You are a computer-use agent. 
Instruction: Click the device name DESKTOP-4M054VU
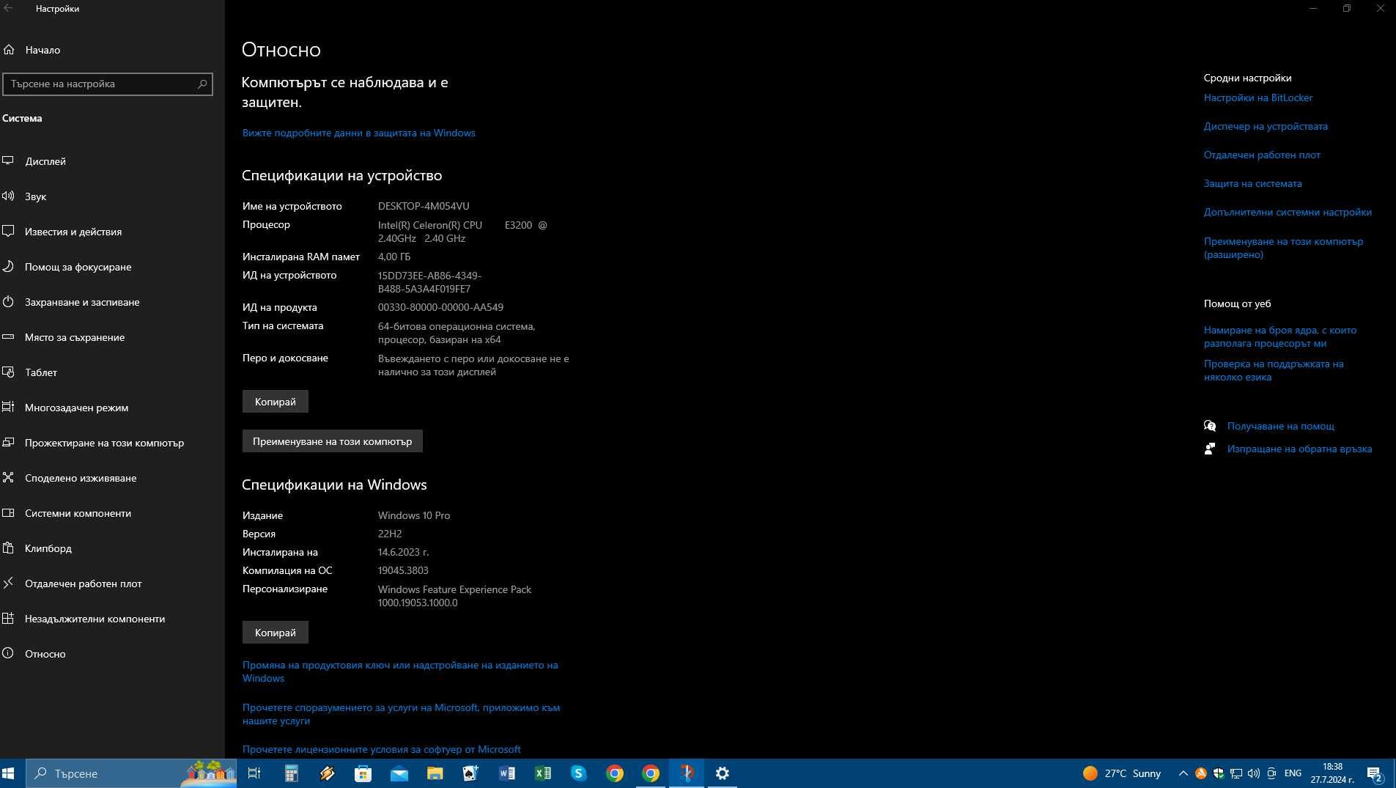tap(424, 206)
